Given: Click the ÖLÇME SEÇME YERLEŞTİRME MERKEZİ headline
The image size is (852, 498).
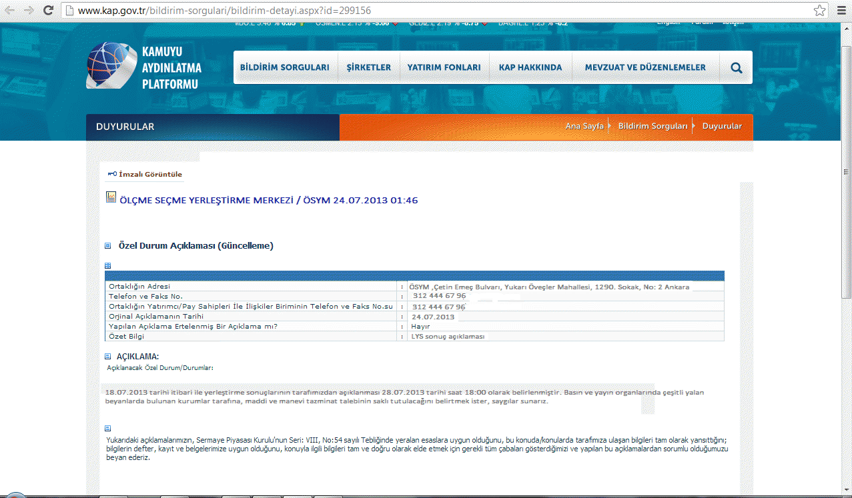Looking at the screenshot, I should 268,200.
